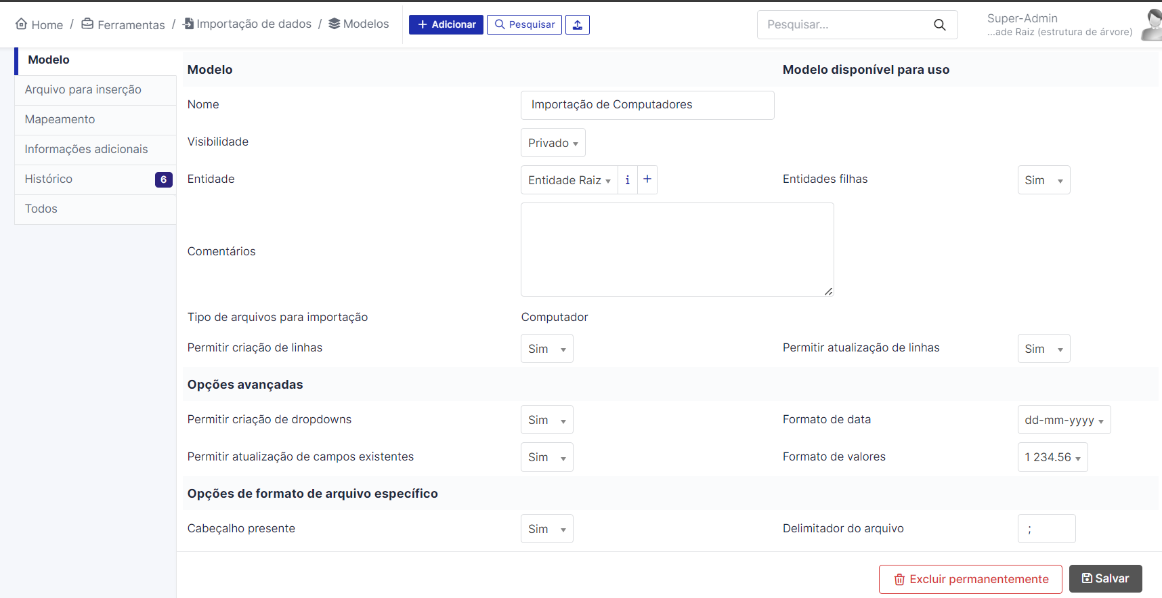Click Excluir permanentemente button
The image size is (1162, 598).
970,579
